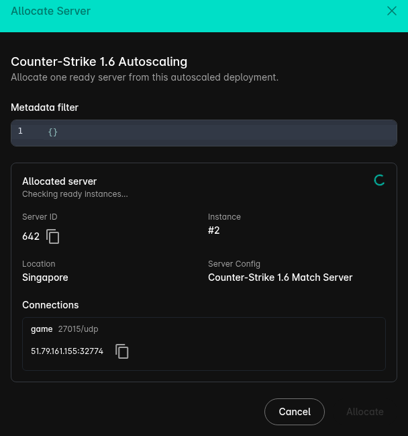Focus the Metadata filter editor
This screenshot has width=408, height=436.
pyautogui.click(x=204, y=133)
